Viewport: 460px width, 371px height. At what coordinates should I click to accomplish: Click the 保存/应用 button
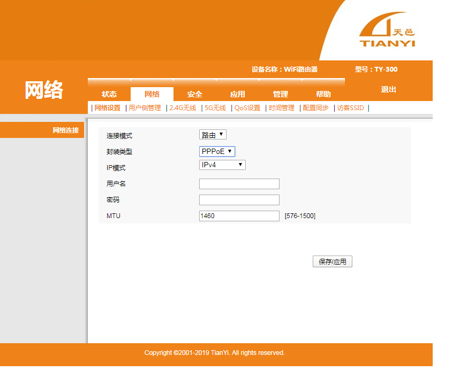click(x=333, y=261)
